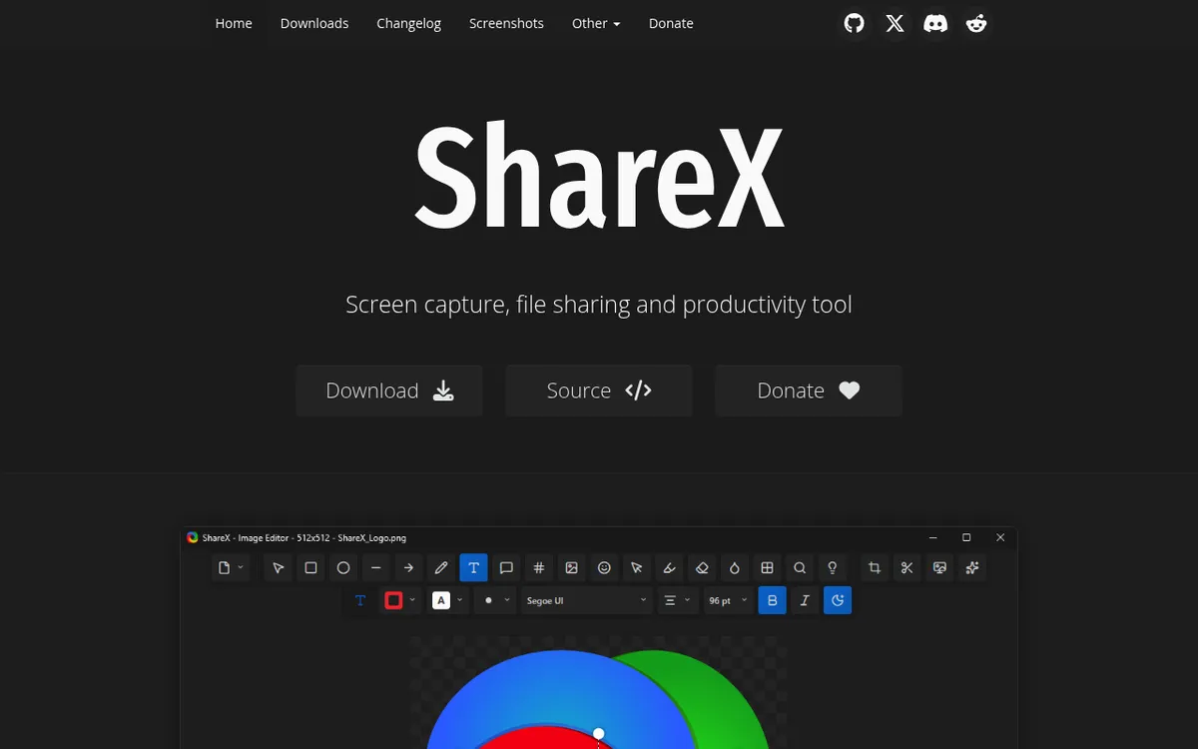The height and width of the screenshot is (749, 1198).
Task: Click the Source code button
Action: point(599,390)
